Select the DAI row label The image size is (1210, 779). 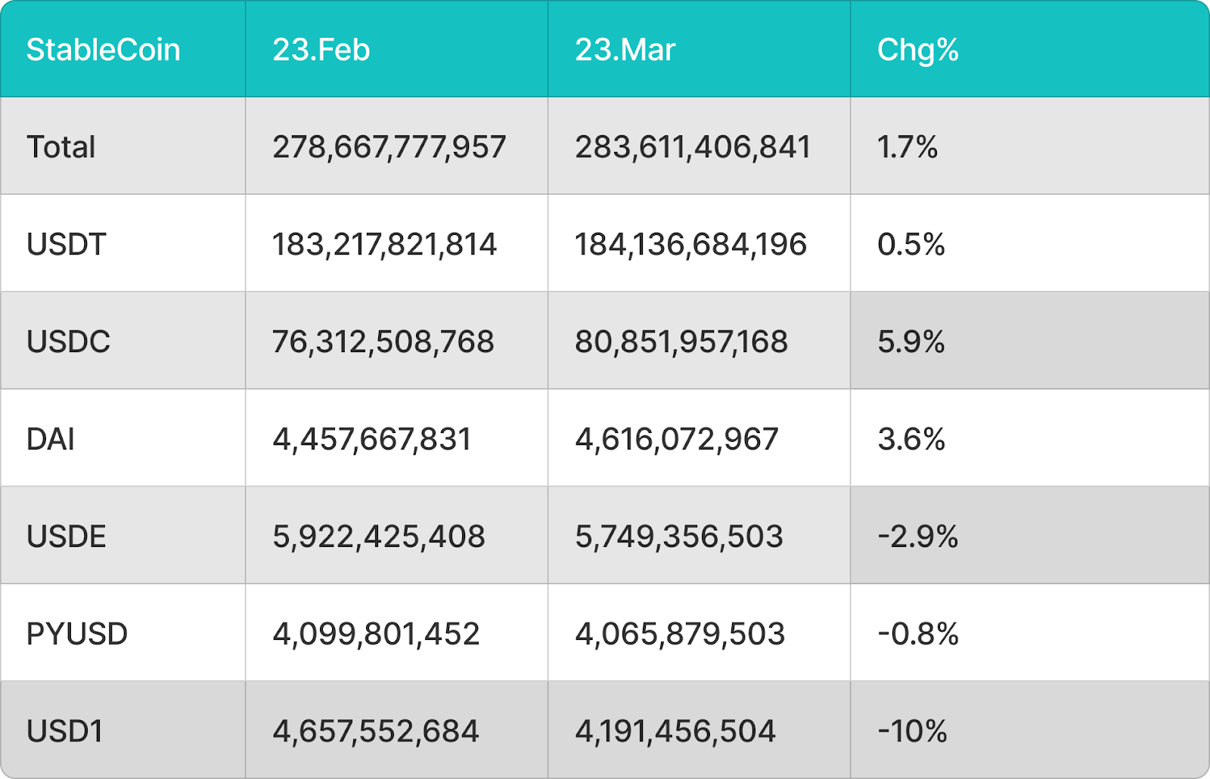[x=51, y=439]
